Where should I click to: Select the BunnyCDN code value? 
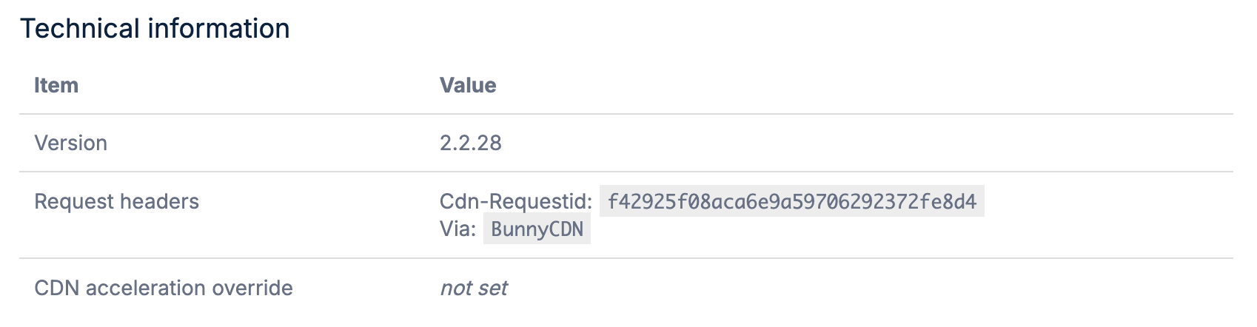click(537, 229)
